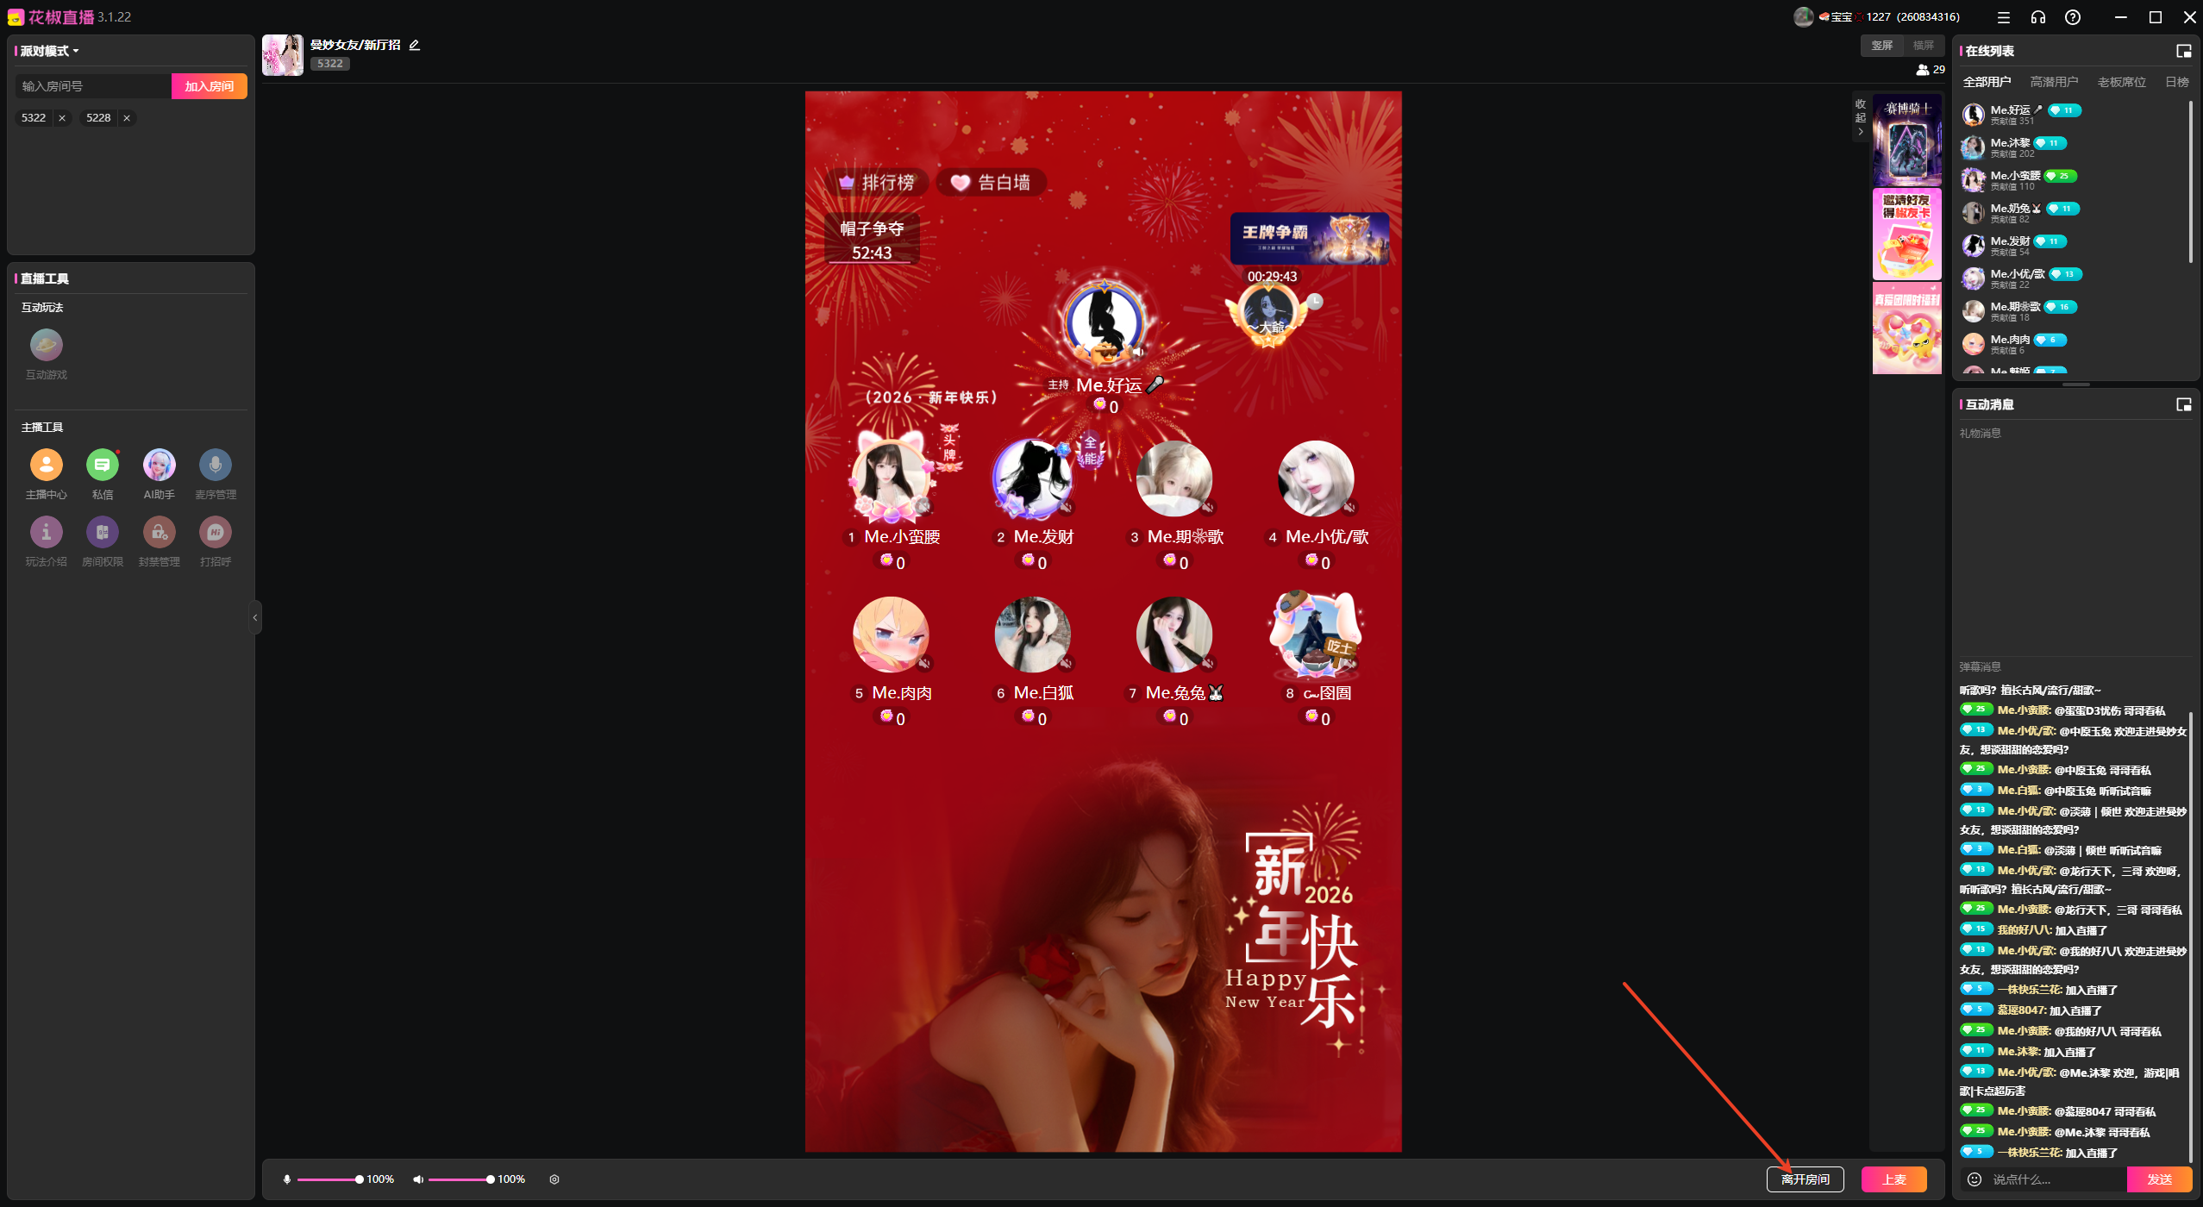
Task: Collapse the side banners with 收起
Action: pyautogui.click(x=1861, y=116)
